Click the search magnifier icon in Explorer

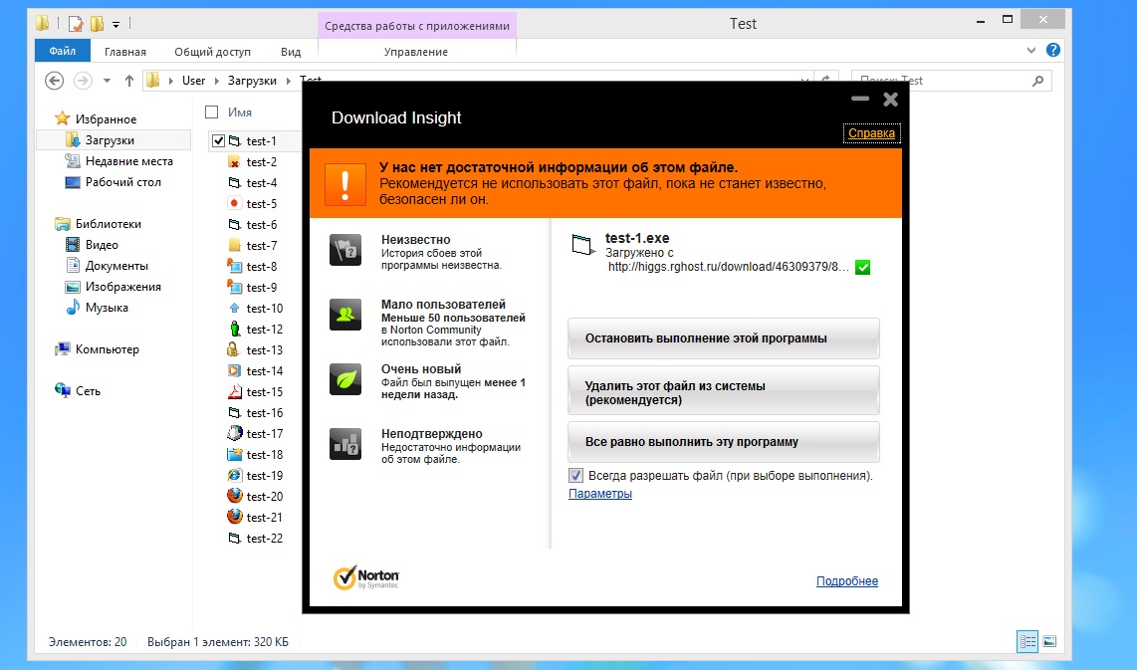1037,81
